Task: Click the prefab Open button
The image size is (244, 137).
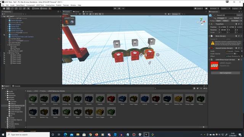Action: (x=218, y=21)
